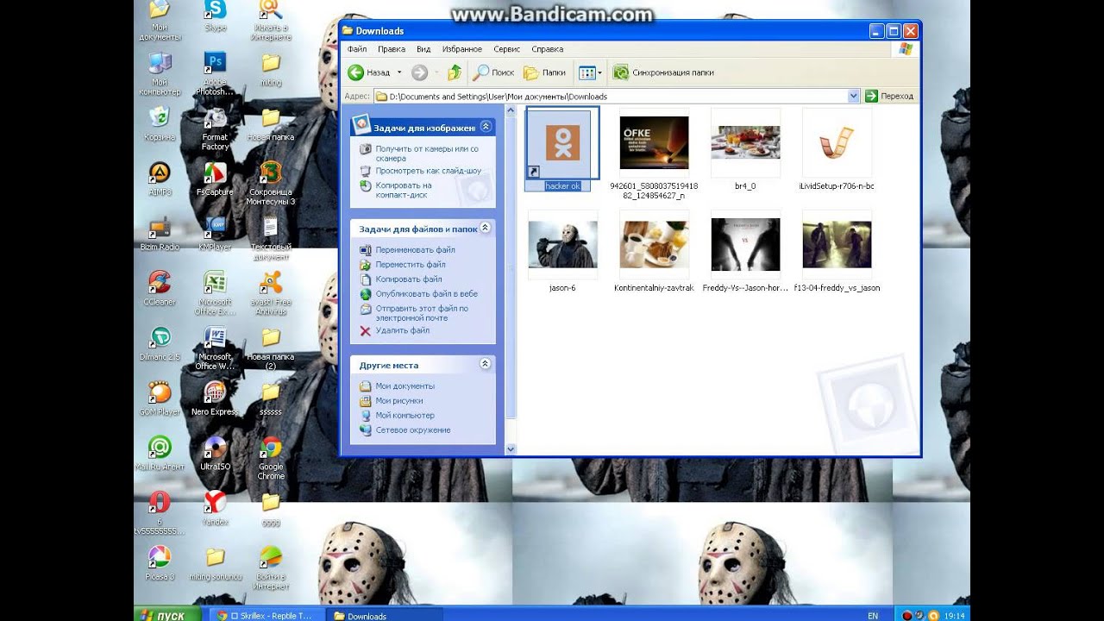This screenshot has width=1104, height=621.
Task: Select the iLividSetup installer file
Action: tap(837, 148)
